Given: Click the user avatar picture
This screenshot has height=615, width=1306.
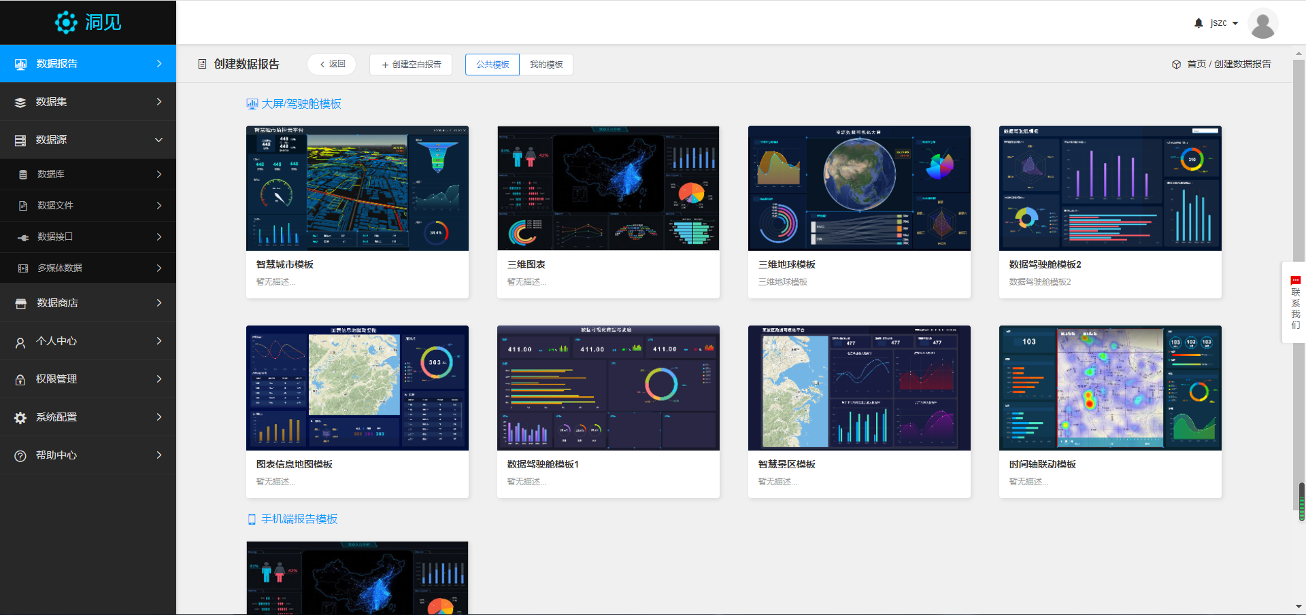Looking at the screenshot, I should (1263, 23).
